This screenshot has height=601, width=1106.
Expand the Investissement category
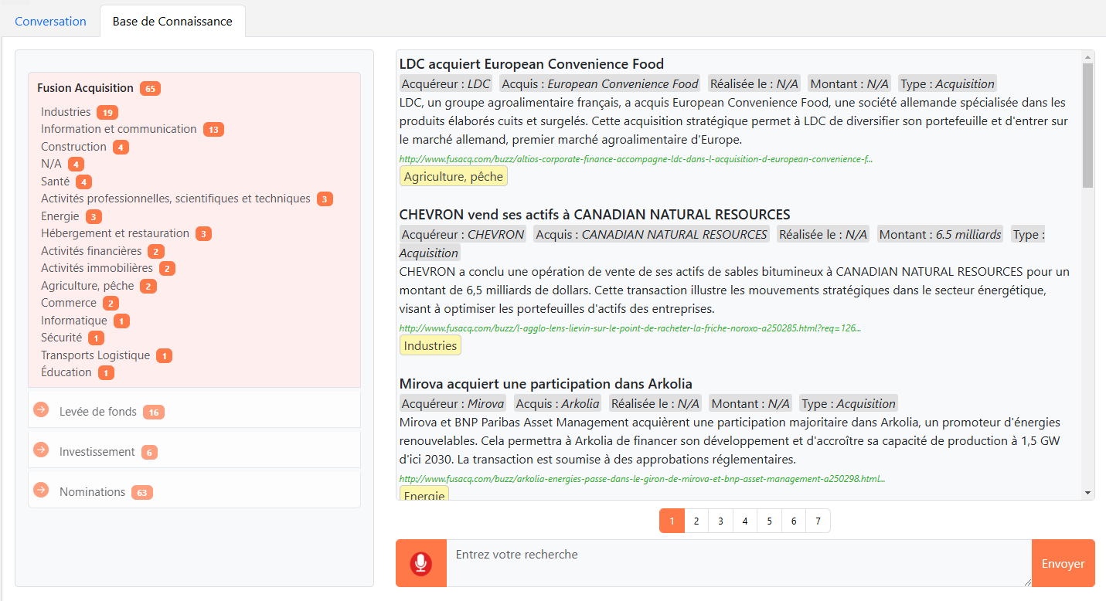[x=97, y=452]
